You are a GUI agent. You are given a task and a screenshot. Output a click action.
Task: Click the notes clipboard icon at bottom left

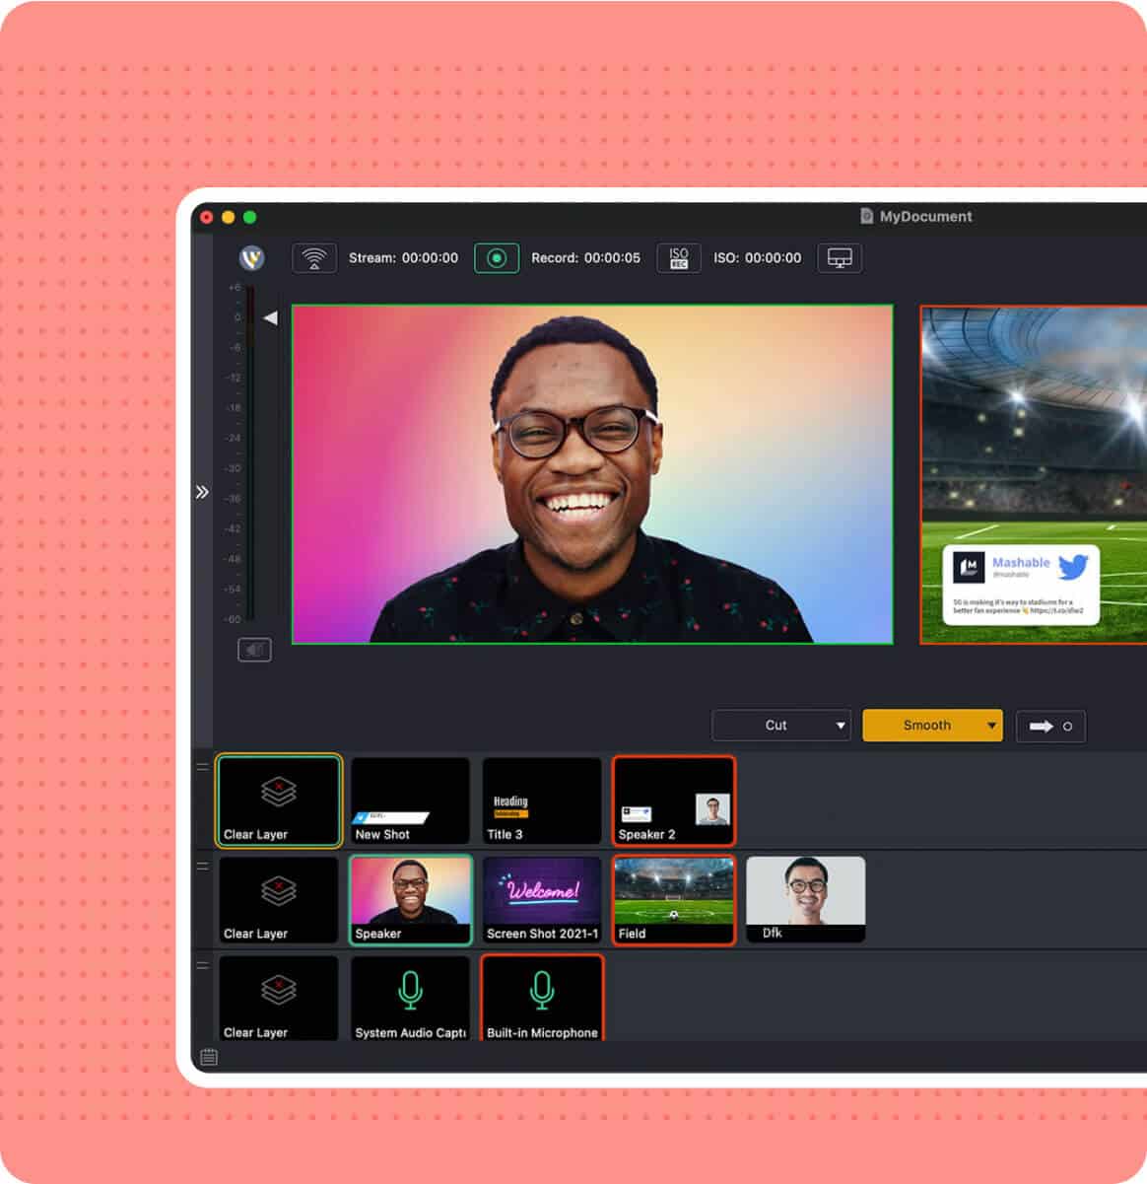click(x=208, y=1056)
